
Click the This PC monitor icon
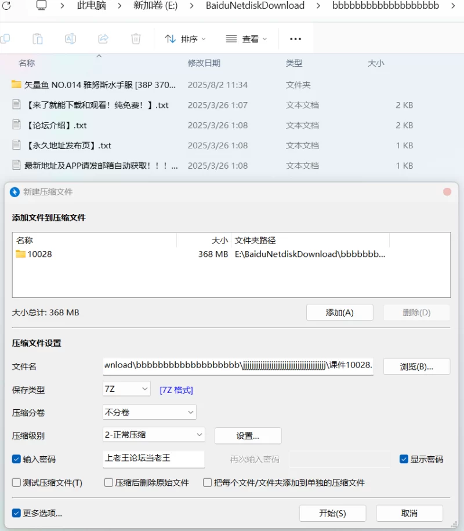pyautogui.click(x=41, y=5)
